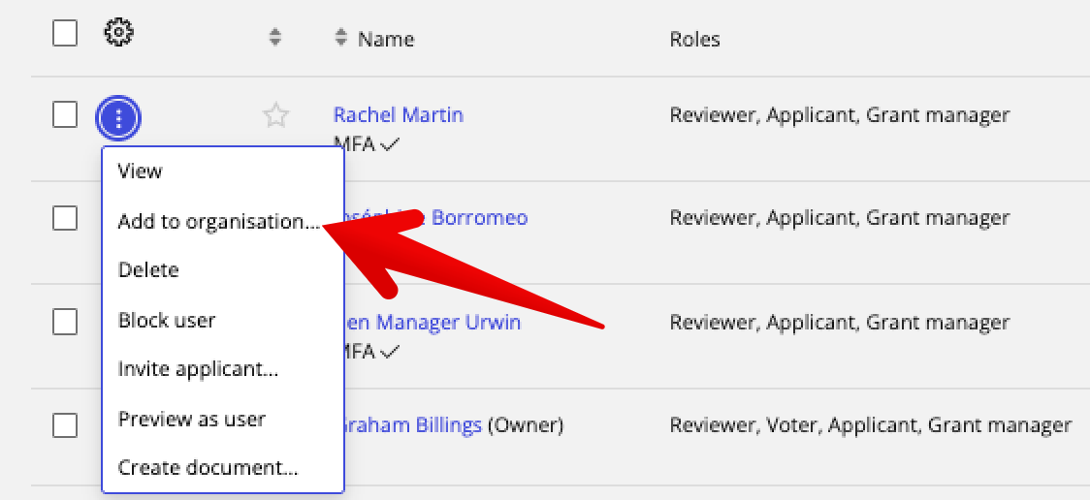
Task: Sort the list by Name column arrows
Action: point(340,37)
